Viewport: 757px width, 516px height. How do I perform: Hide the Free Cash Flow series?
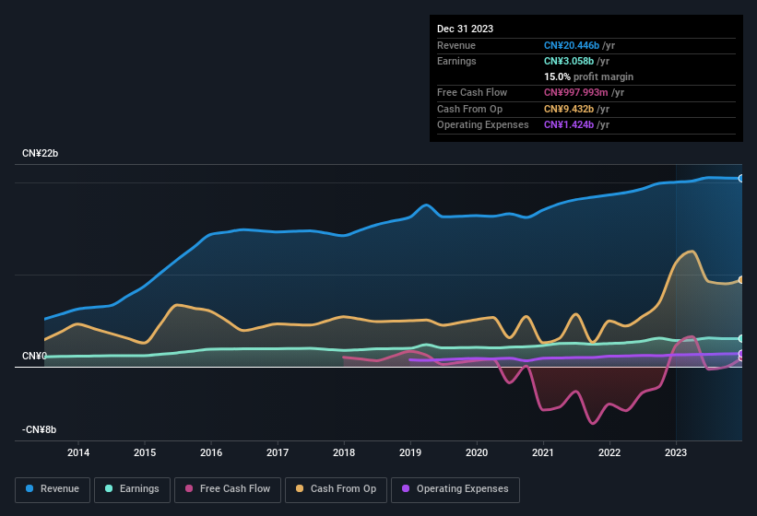coord(228,489)
